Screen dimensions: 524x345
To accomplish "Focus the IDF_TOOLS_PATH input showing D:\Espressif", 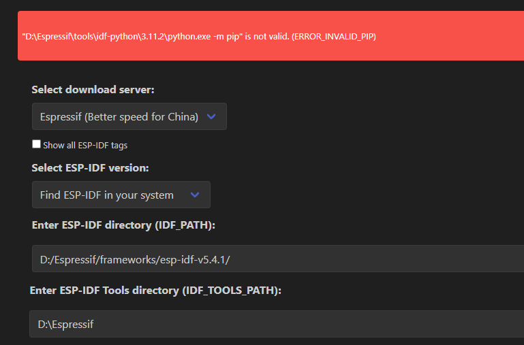I will pos(277,324).
